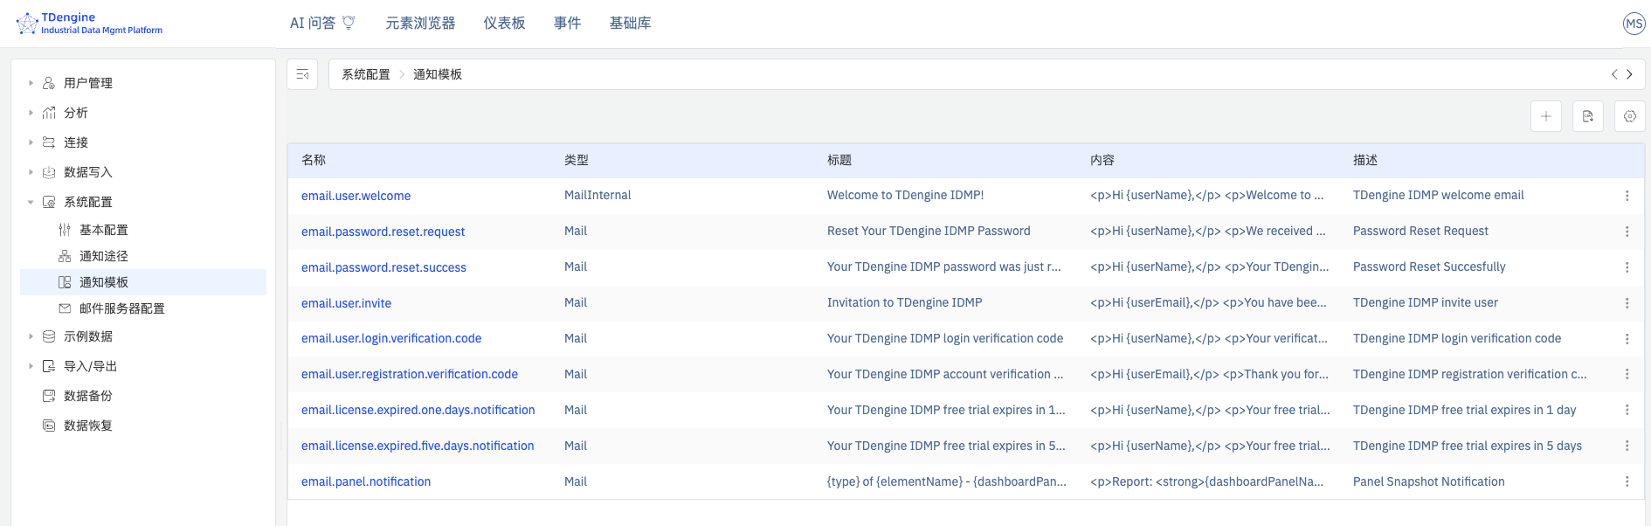This screenshot has height=526, width=1651.
Task: Expand the 用户管理 tree node arrow
Action: tap(31, 83)
